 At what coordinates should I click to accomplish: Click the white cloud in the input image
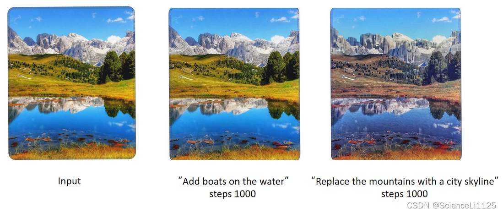114,39
